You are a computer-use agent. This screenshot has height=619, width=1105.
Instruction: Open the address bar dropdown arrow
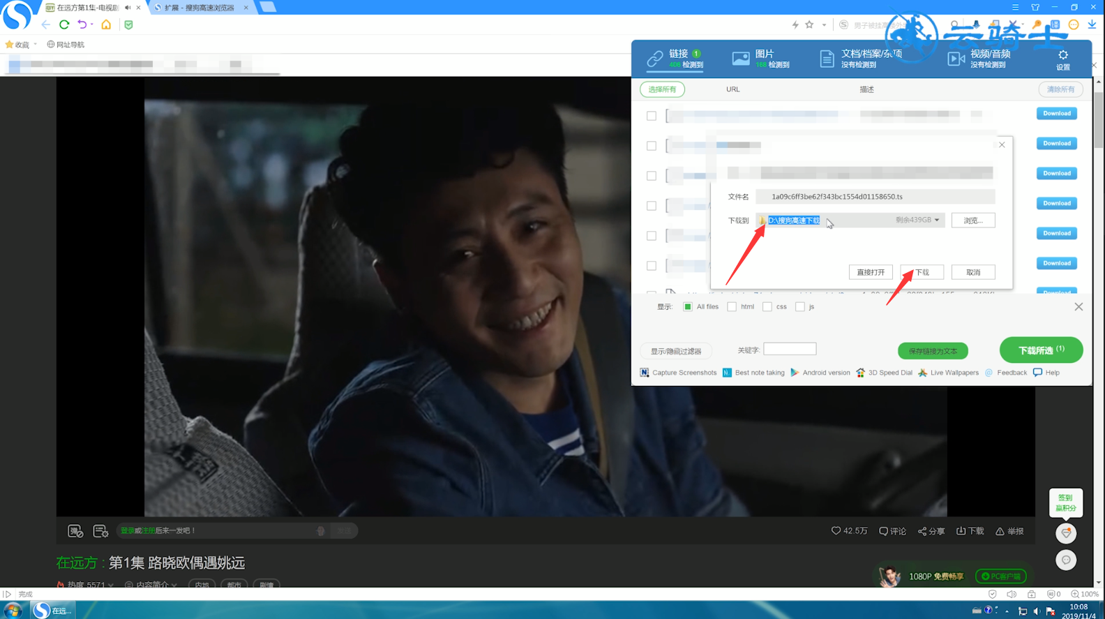824,24
